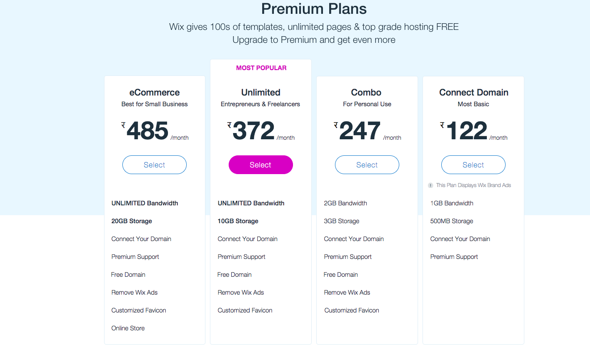
Task: Click Online Store feature in eCommerce plan
Action: pyautogui.click(x=128, y=328)
